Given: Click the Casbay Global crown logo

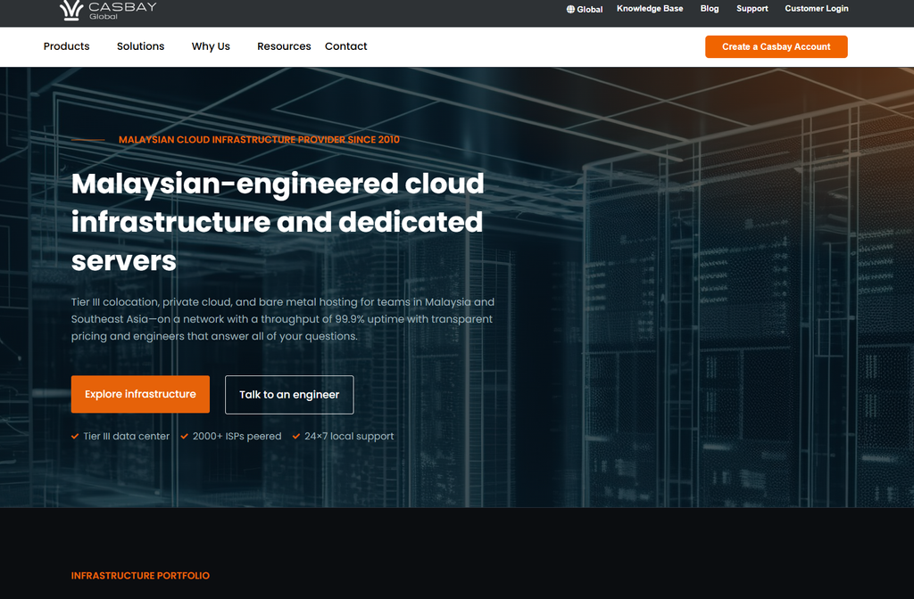Looking at the screenshot, I should (x=108, y=10).
